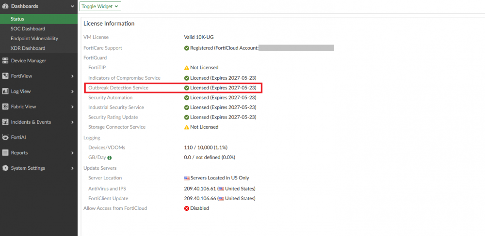Click the Security Rating Update check icon
This screenshot has height=236, width=485.
(x=187, y=118)
